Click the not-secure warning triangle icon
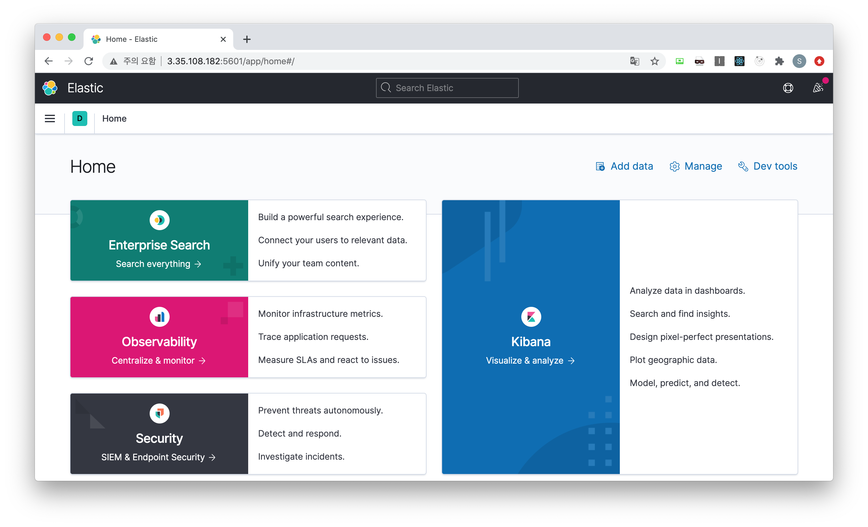Image resolution: width=868 pixels, height=527 pixels. [x=113, y=61]
